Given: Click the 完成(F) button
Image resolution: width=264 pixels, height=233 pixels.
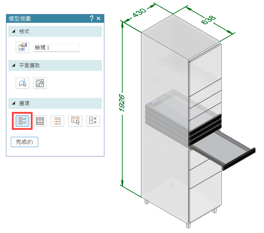Looking at the screenshot, I should (25, 142).
